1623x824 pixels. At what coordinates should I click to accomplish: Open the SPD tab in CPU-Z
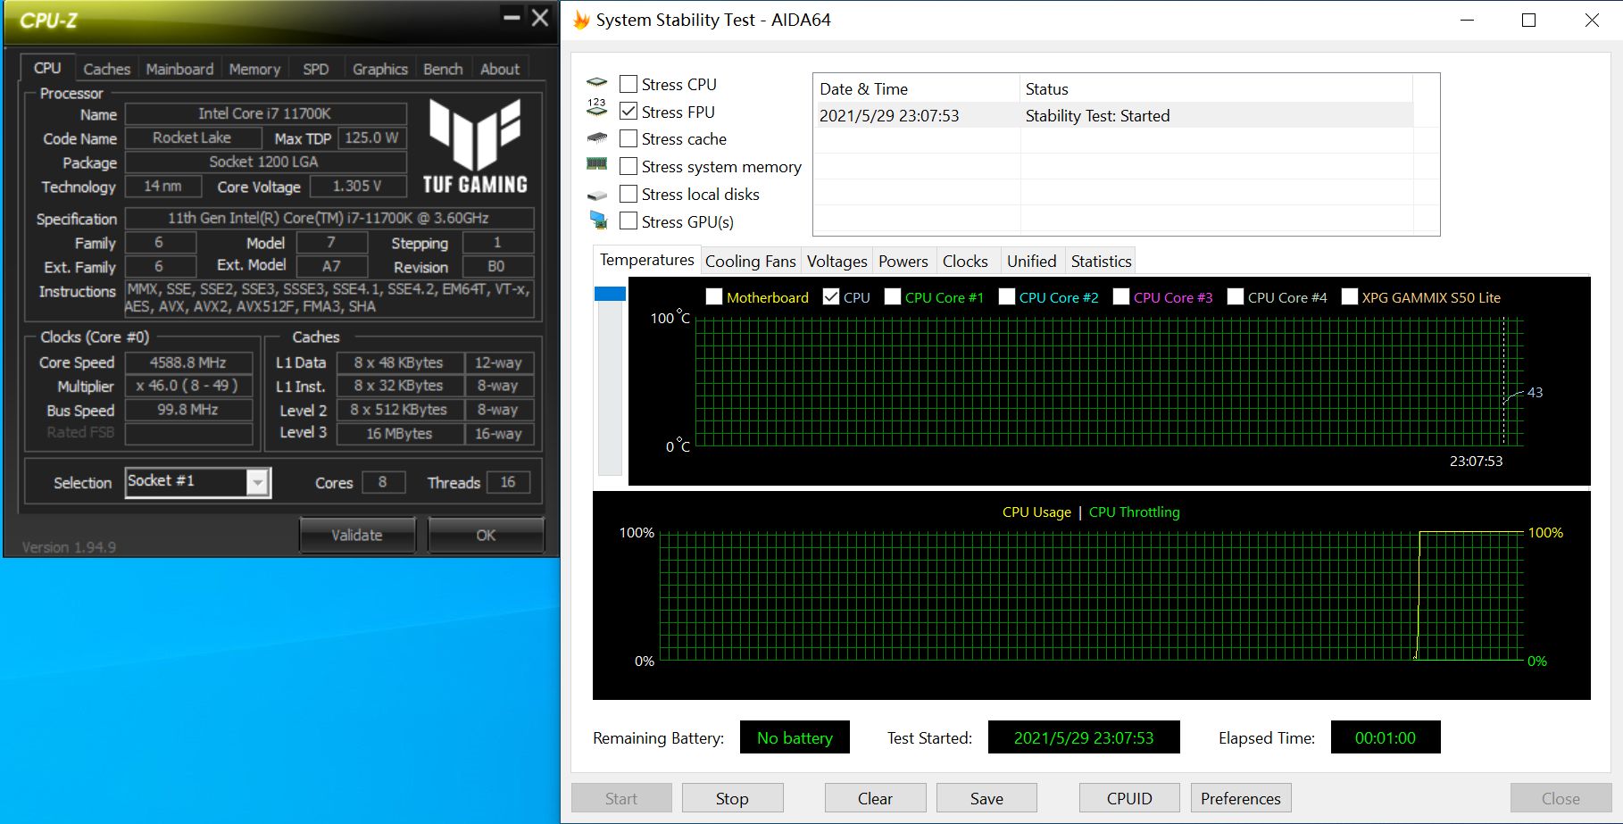tap(315, 69)
